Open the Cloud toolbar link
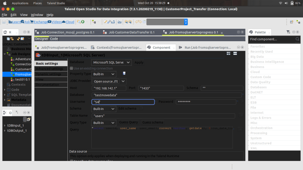 (x=68, y=22)
